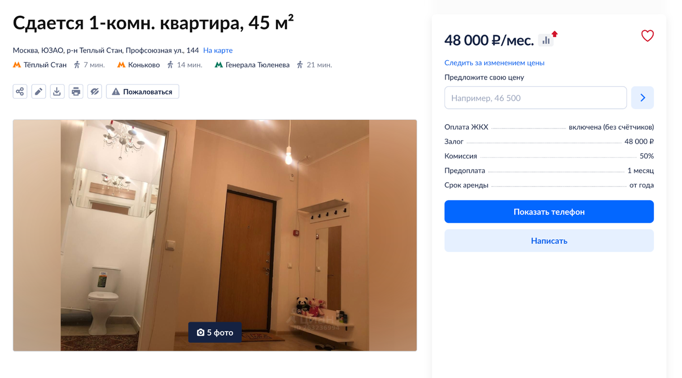Click the share listing icon
The image size is (682, 378).
click(x=20, y=91)
